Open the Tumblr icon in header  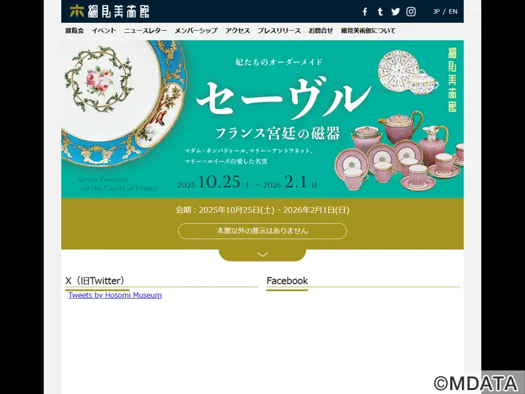click(x=380, y=12)
